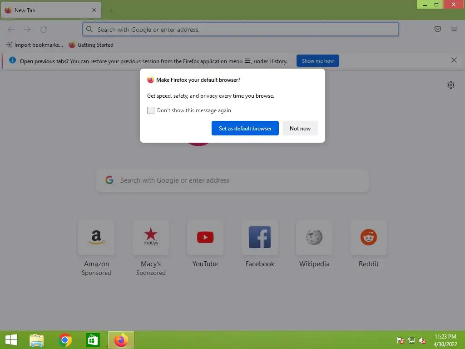Screen dimensions: 465x349
Task: Open the taskbar clock showing 11:23 PM
Action: (445, 340)
